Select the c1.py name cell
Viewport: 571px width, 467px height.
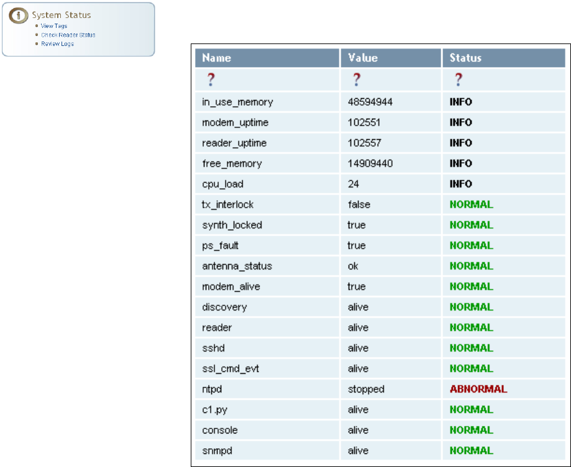(267, 409)
